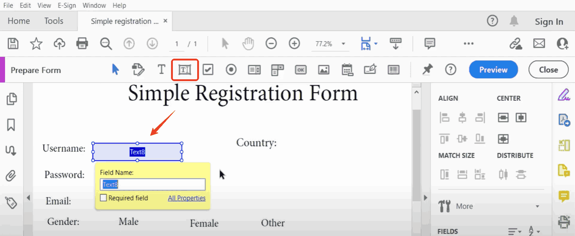575x236 pixels.
Task: Click the Field Name text input
Action: point(153,185)
